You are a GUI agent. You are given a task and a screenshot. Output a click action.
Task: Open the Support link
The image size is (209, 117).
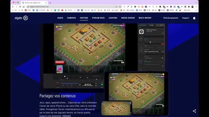click(x=186, y=18)
